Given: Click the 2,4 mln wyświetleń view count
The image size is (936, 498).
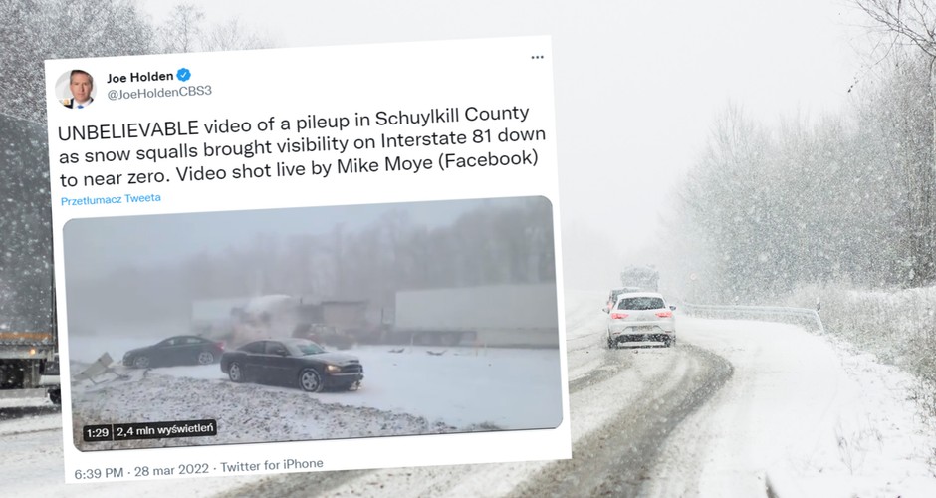Looking at the screenshot, I should 164,429.
